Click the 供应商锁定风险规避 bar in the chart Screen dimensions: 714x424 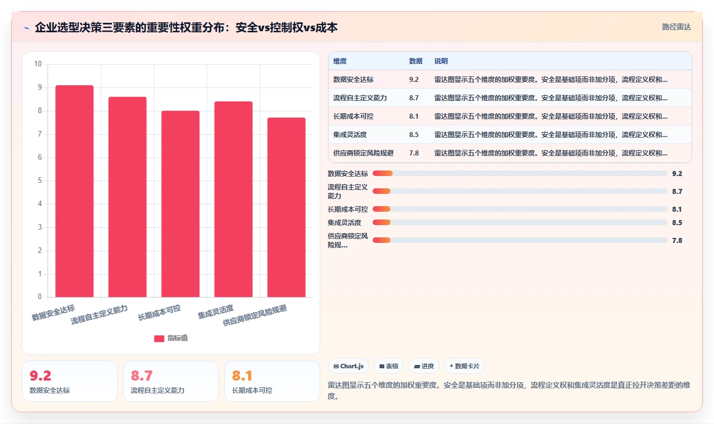click(286, 207)
